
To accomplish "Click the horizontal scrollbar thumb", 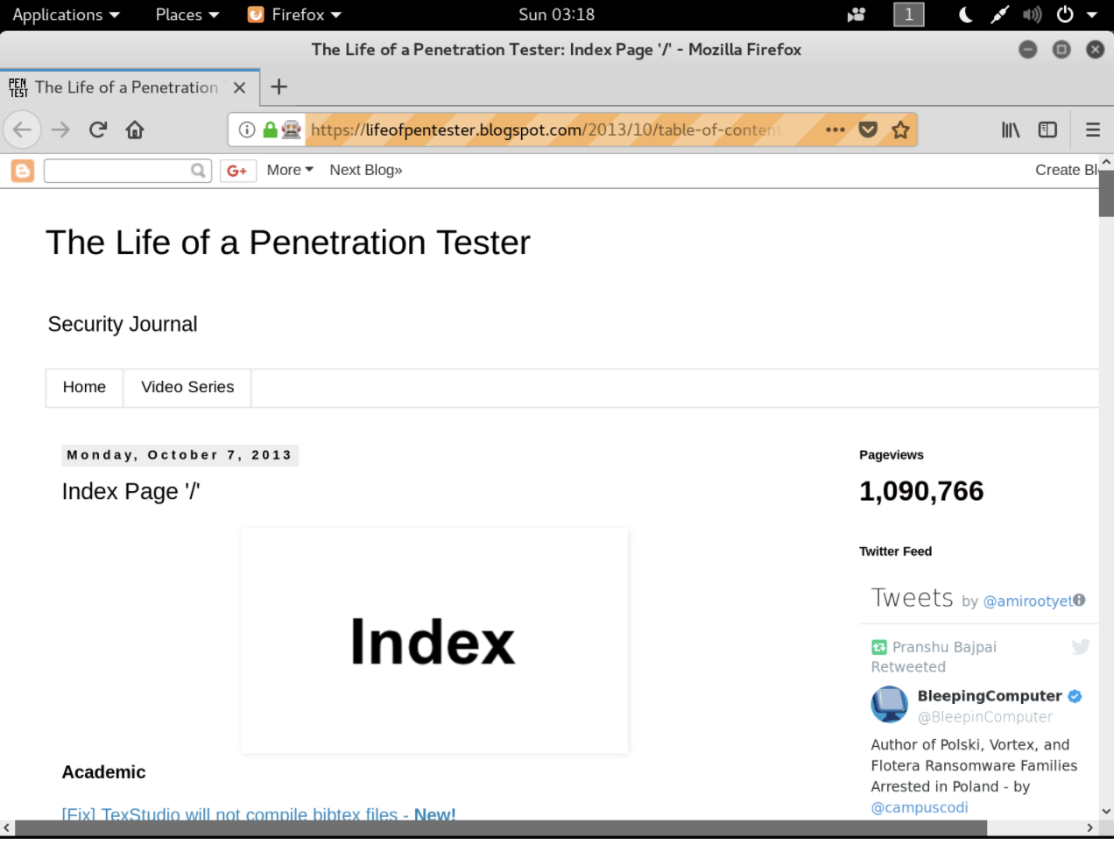I will (x=501, y=827).
